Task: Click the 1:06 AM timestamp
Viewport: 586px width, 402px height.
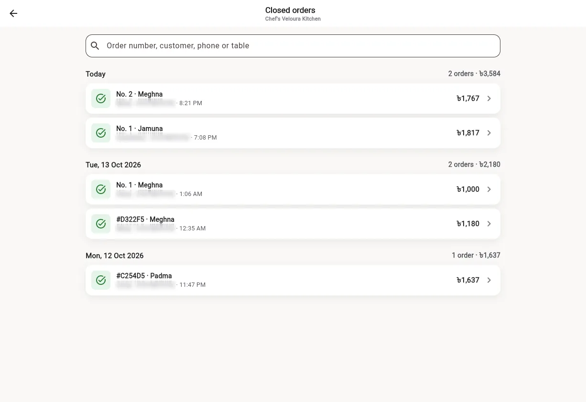Action: 191,194
